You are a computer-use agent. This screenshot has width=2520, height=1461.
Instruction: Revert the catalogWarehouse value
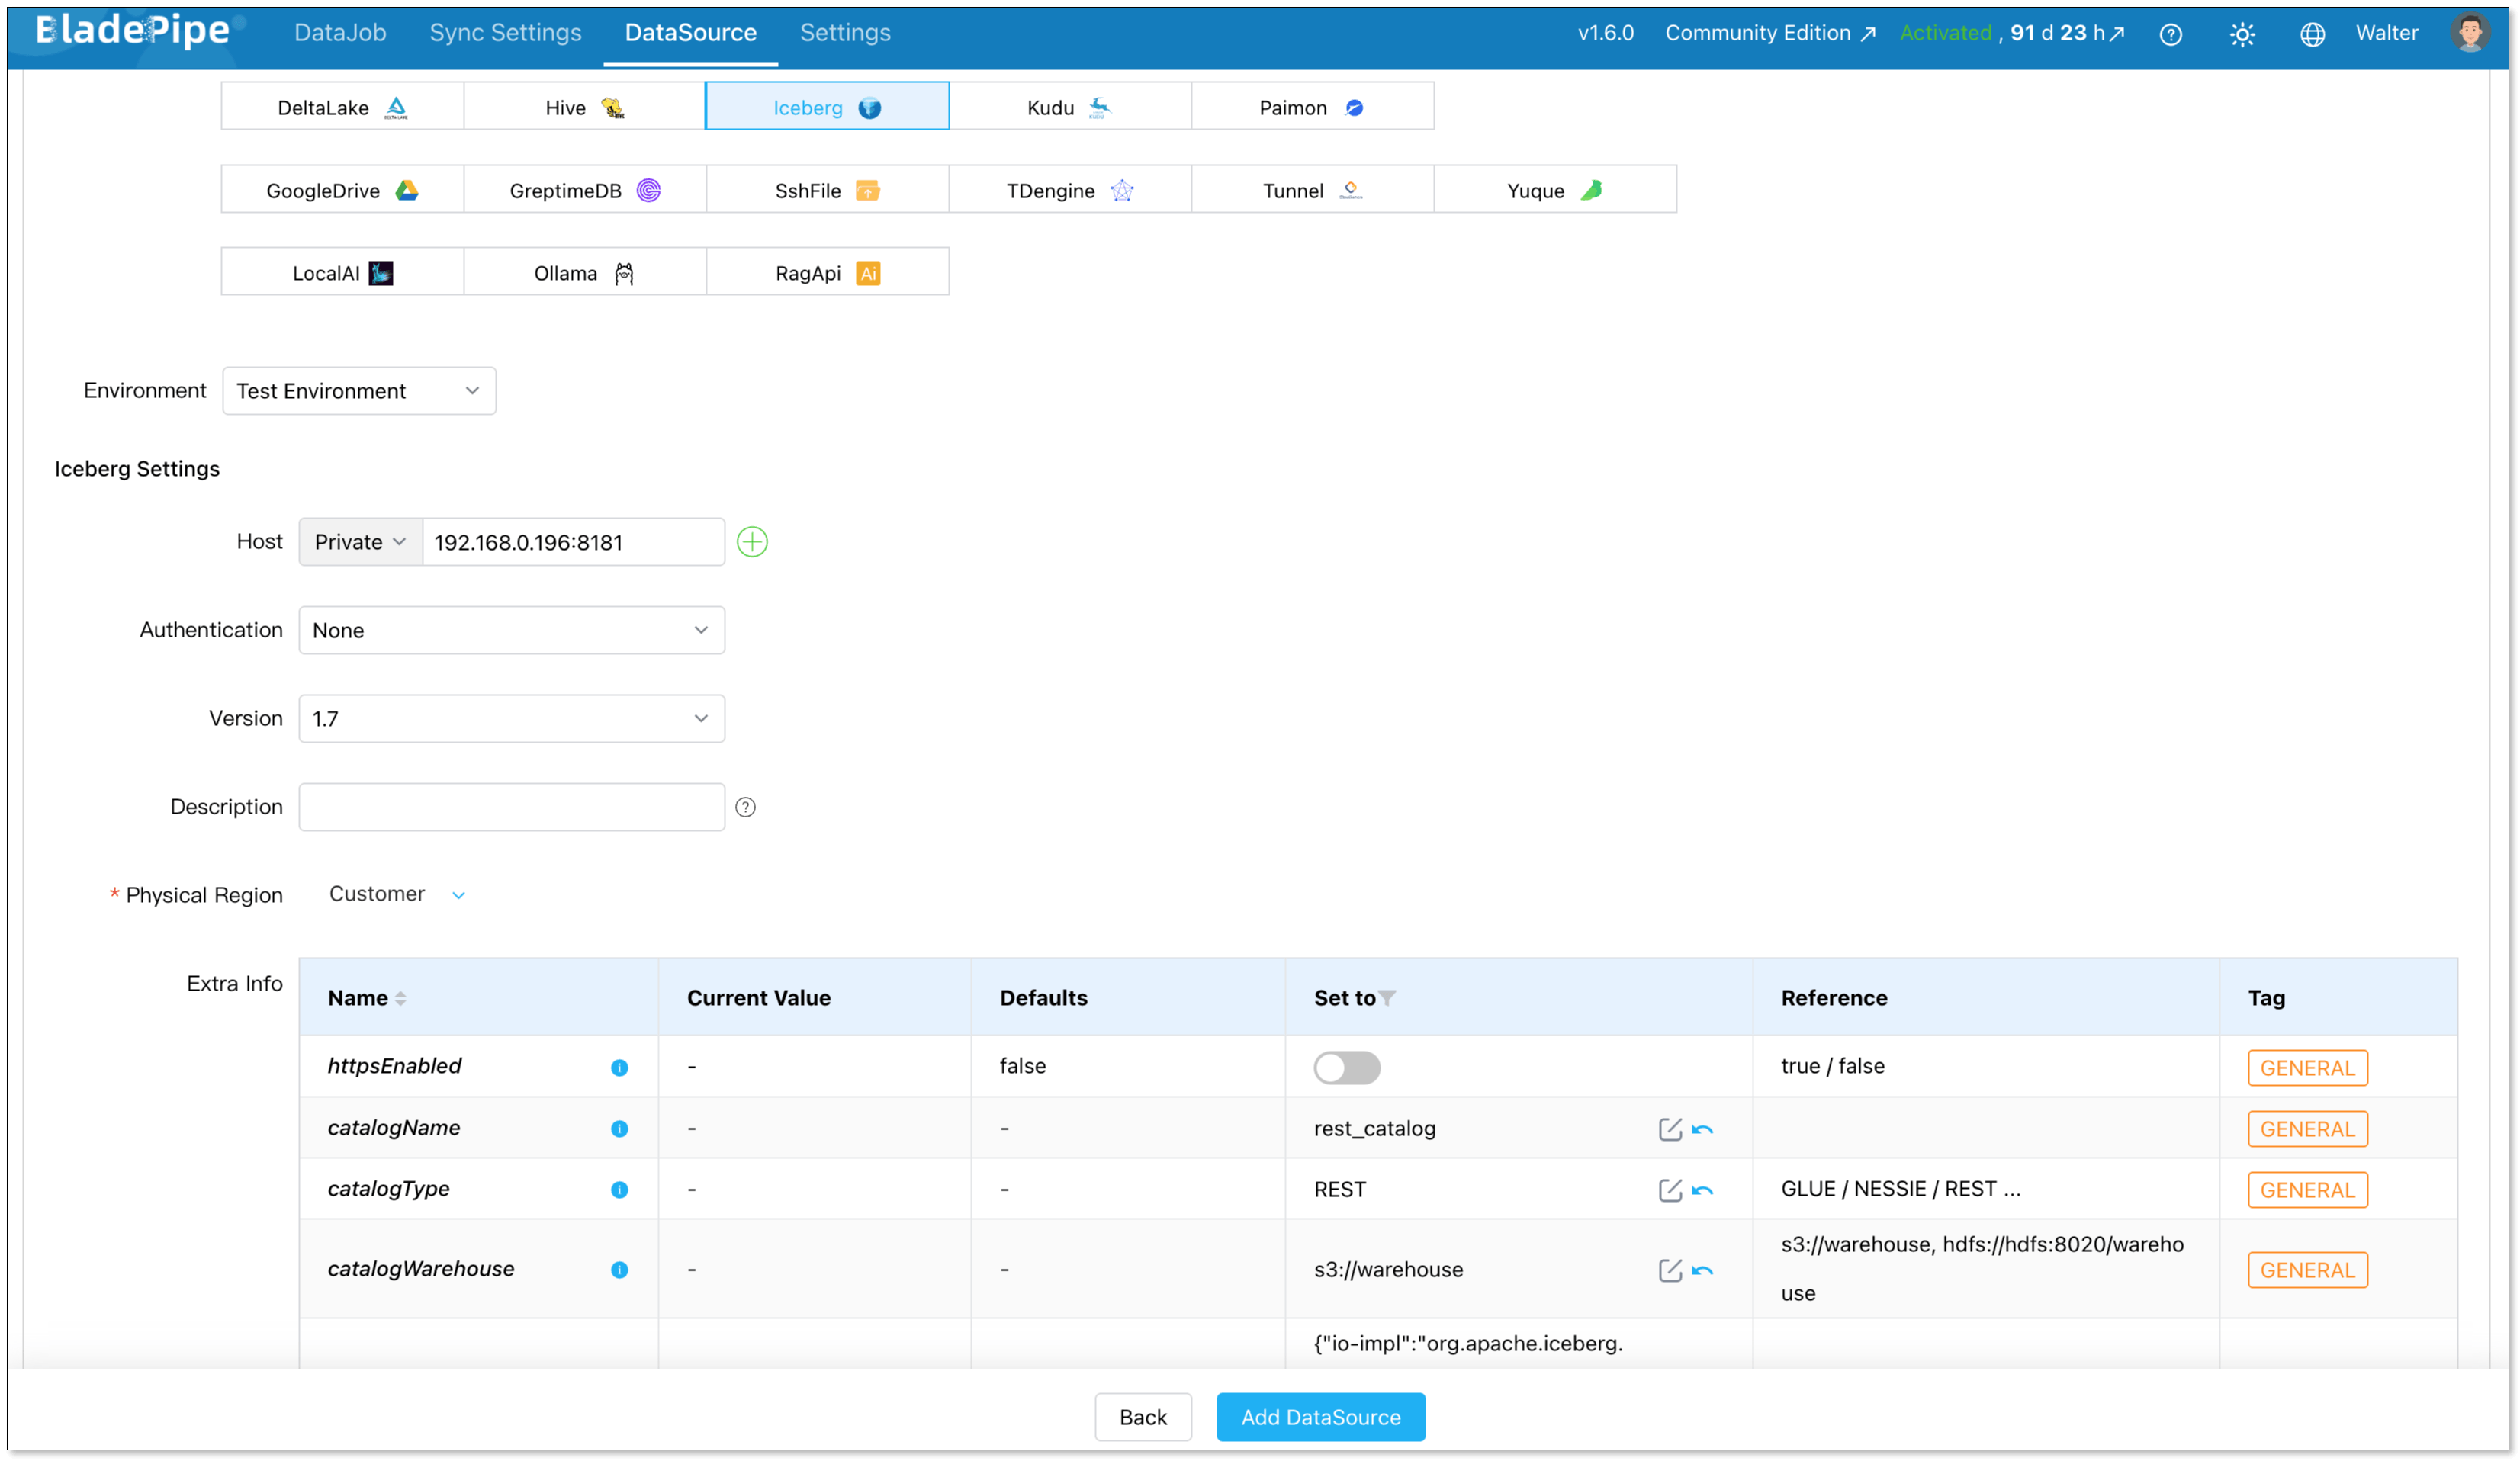(x=1702, y=1270)
